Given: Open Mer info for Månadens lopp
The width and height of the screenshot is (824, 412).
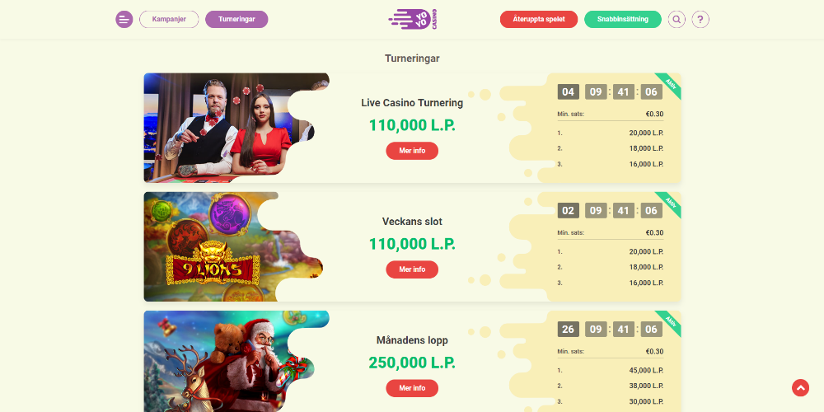Looking at the screenshot, I should [x=412, y=388].
